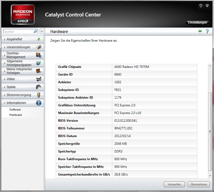
Task: Click the BIOS-Teilnummer value BR42771.001
Action: [x=123, y=128]
